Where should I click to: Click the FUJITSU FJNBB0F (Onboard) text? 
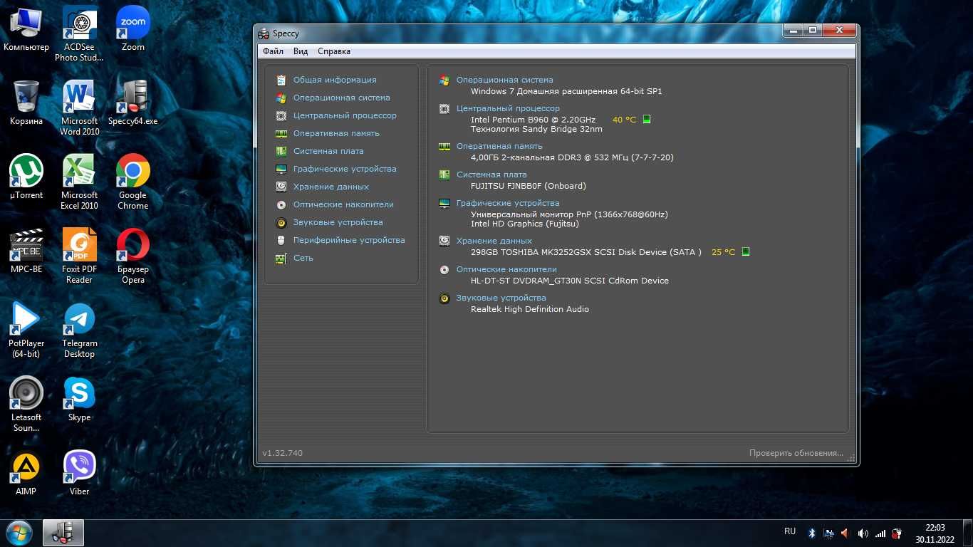[x=529, y=186]
